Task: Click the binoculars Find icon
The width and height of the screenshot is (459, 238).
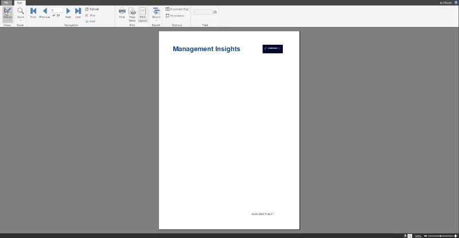Action: 215,12
